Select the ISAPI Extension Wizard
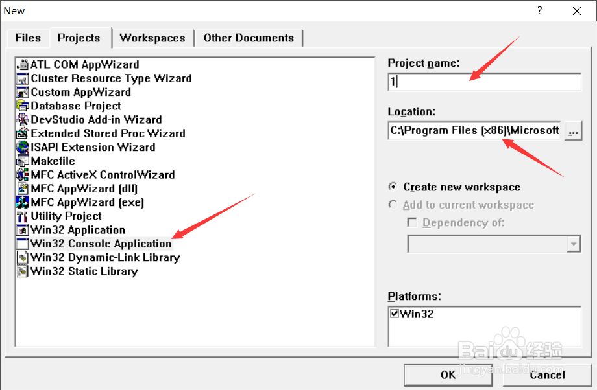Viewport: 597px width, 390px height. click(x=90, y=147)
